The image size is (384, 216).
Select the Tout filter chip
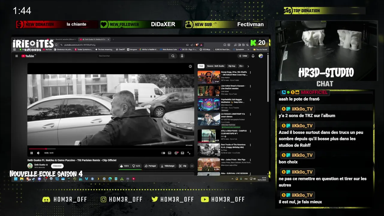pyautogui.click(x=201, y=66)
